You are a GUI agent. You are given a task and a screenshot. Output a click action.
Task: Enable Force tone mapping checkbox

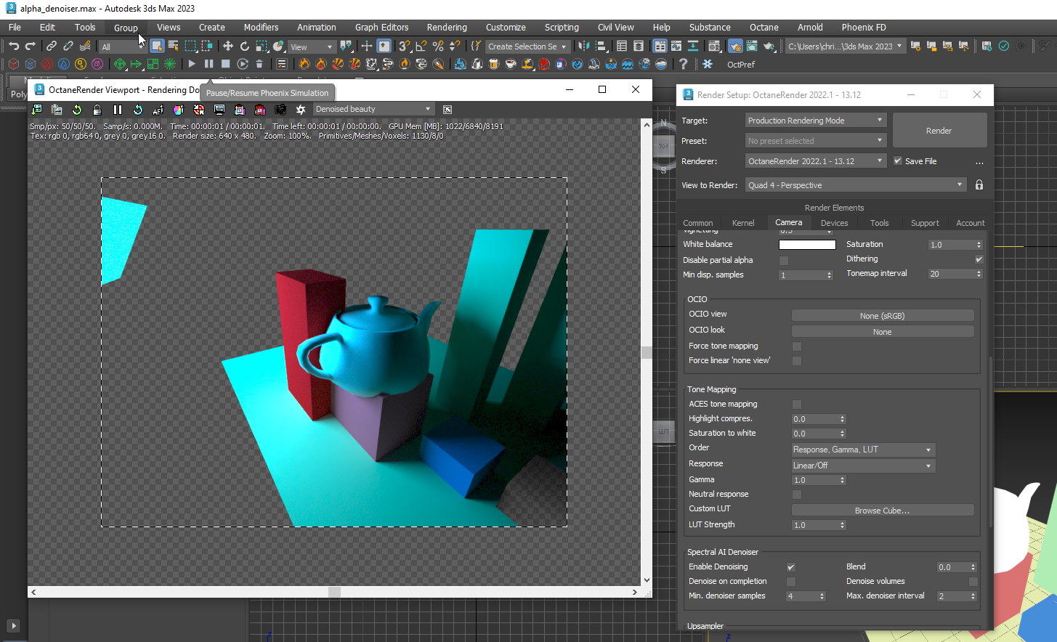pyautogui.click(x=797, y=346)
